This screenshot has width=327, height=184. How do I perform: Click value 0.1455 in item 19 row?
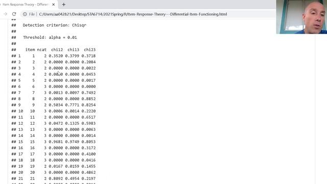click(88, 166)
